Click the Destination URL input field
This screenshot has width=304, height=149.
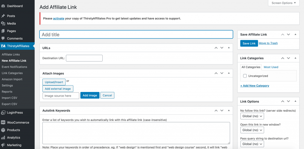84,58
